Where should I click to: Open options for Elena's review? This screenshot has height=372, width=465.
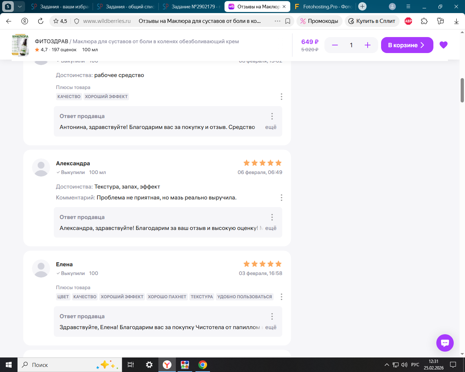point(282,297)
